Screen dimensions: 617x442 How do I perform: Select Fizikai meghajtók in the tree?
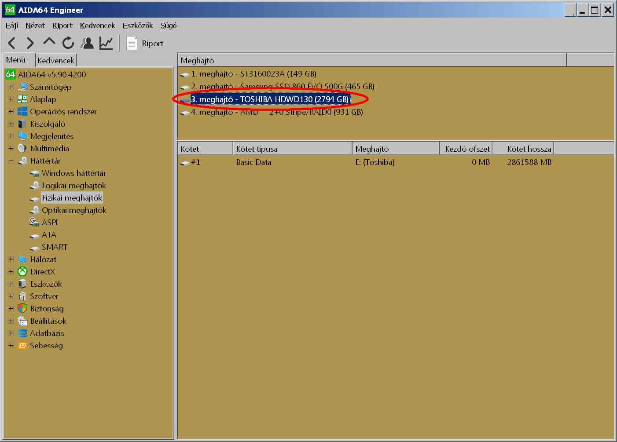pos(72,197)
